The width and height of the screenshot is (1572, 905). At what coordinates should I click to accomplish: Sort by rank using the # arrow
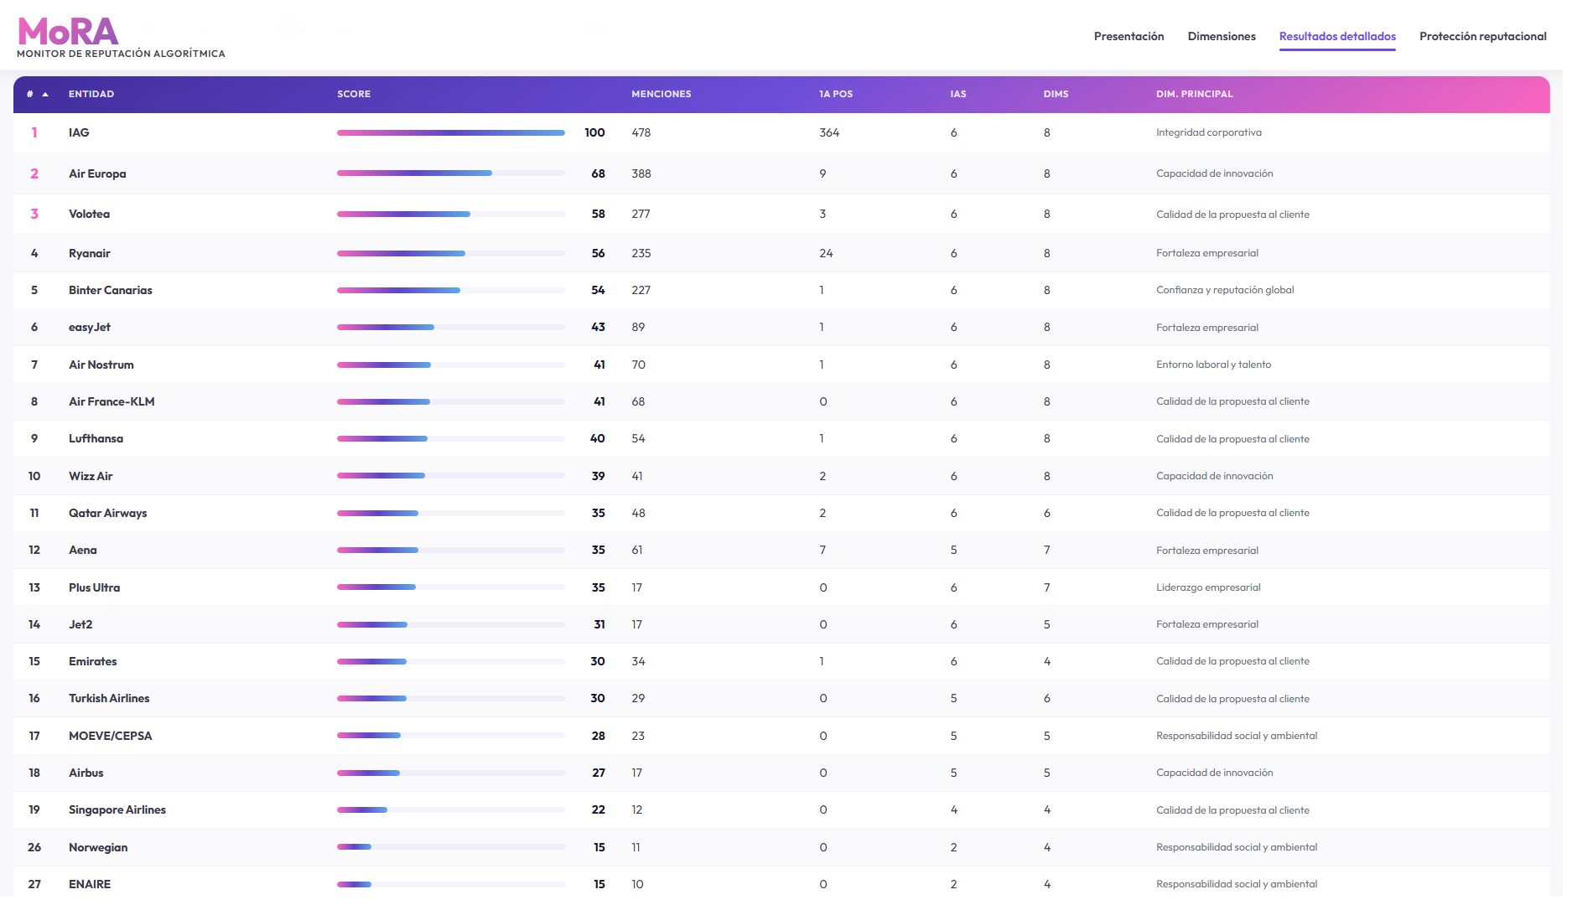pyautogui.click(x=45, y=95)
